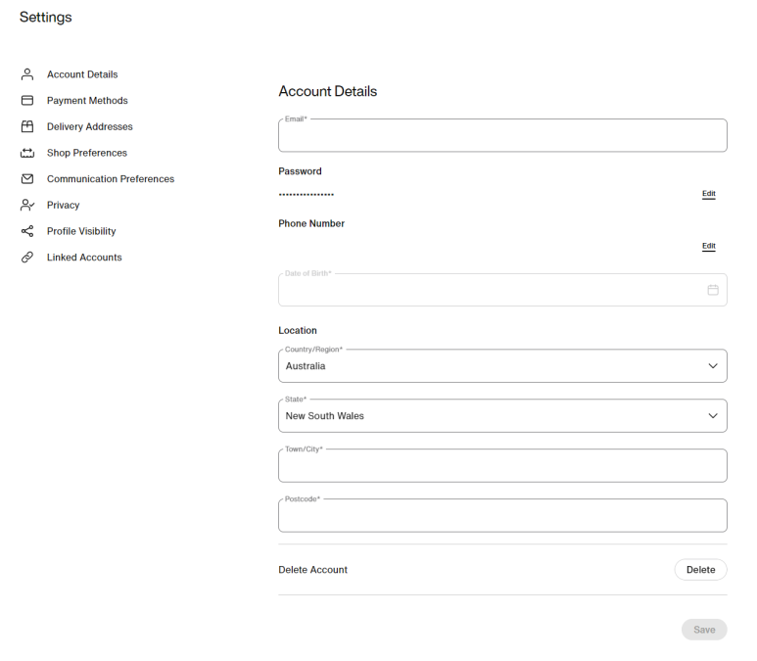Click the Delivery Addresses package icon
This screenshot has width=757, height=661.
coord(27,126)
